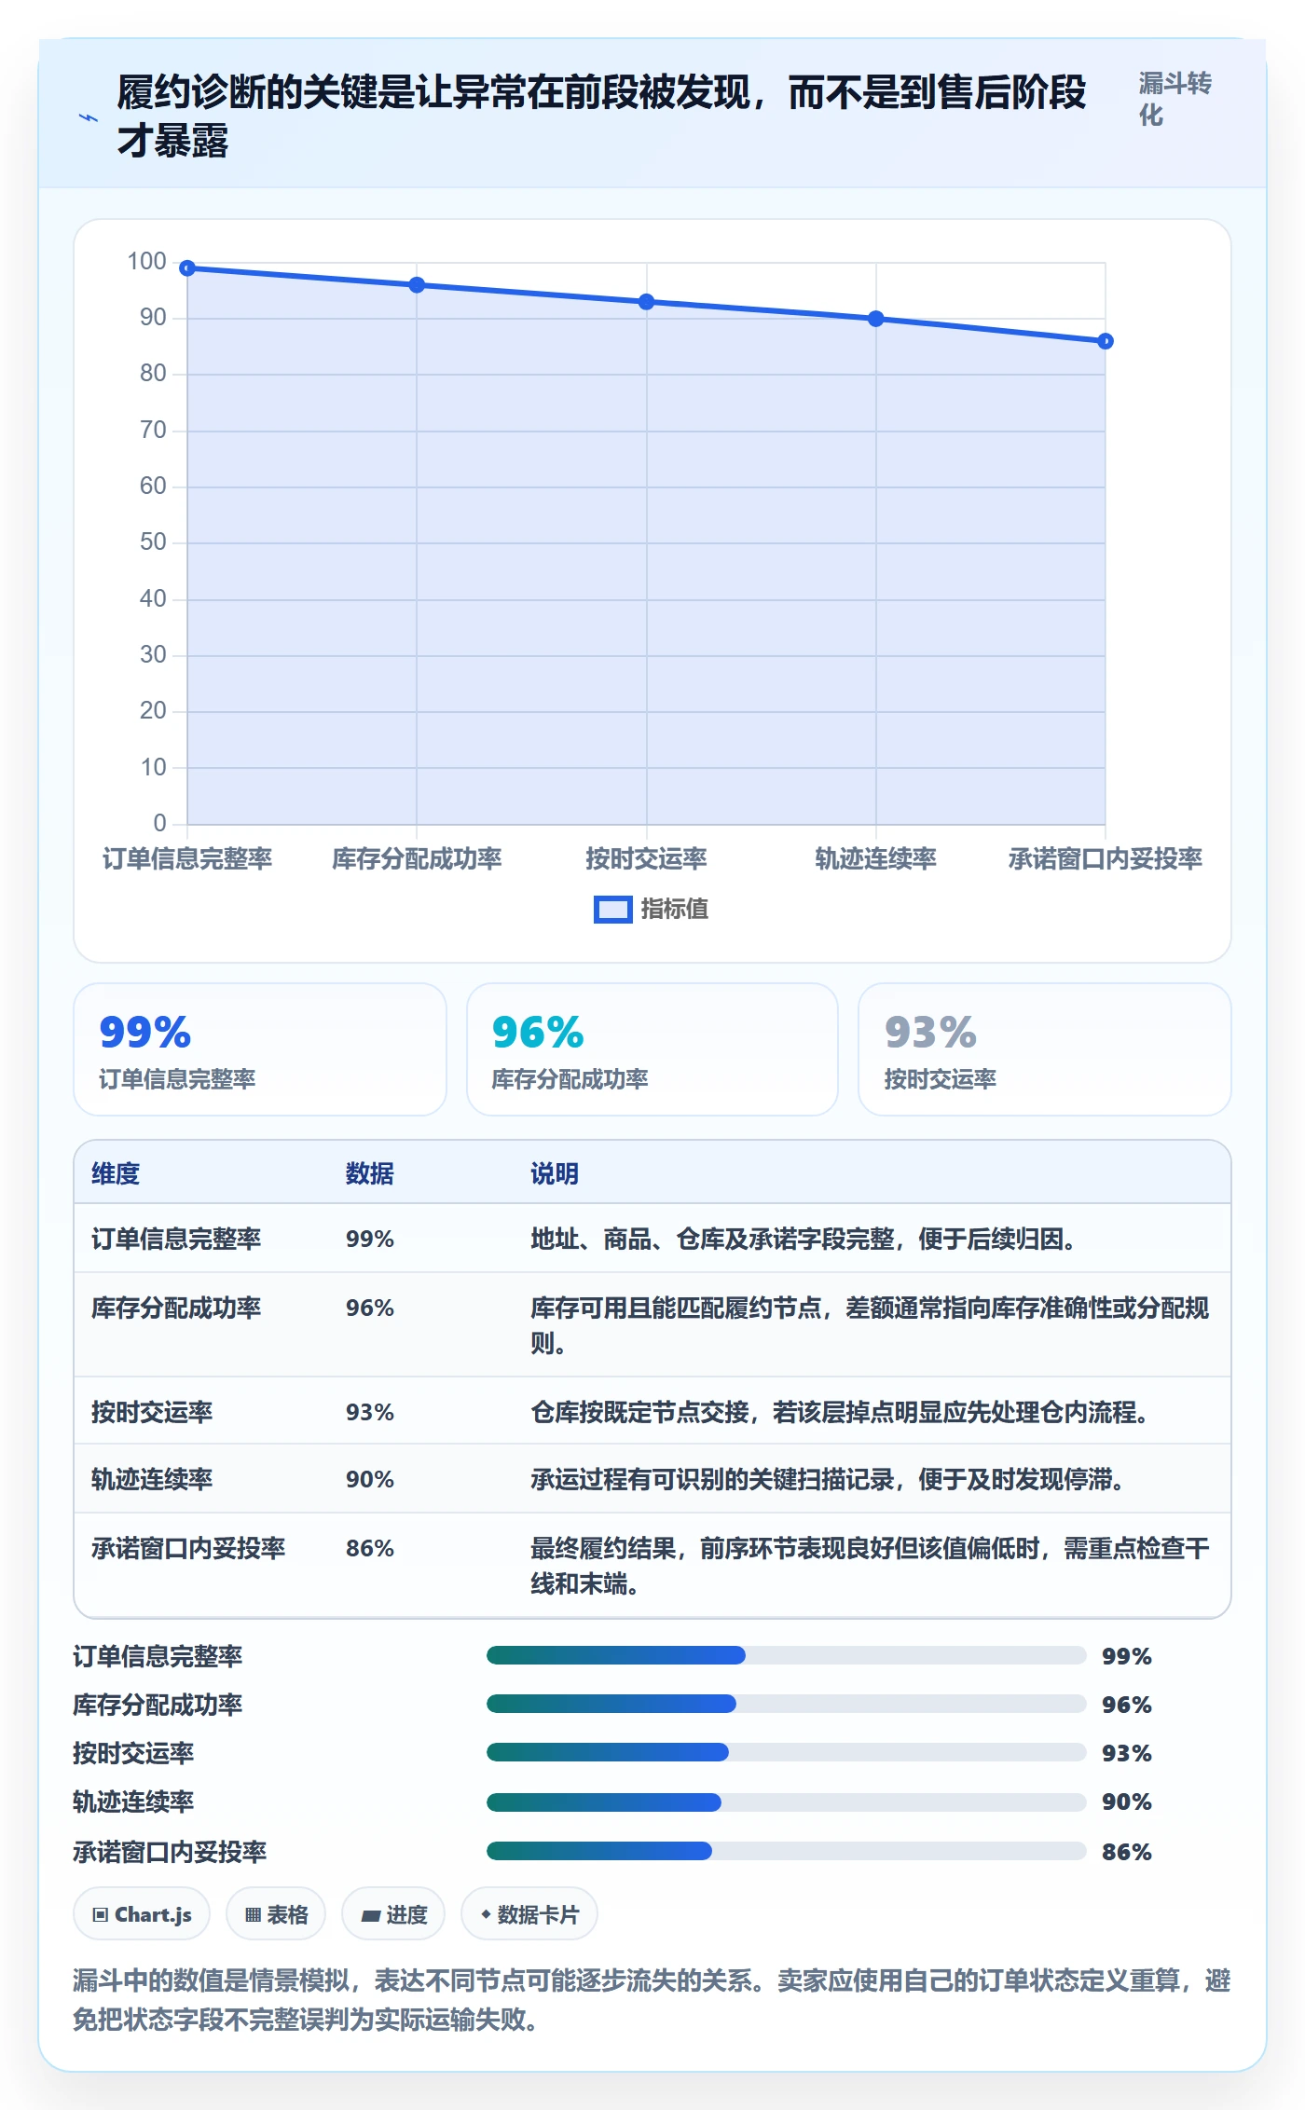Select the 轨迹连续率 cell in the table
The image size is (1305, 2110).
[152, 1479]
